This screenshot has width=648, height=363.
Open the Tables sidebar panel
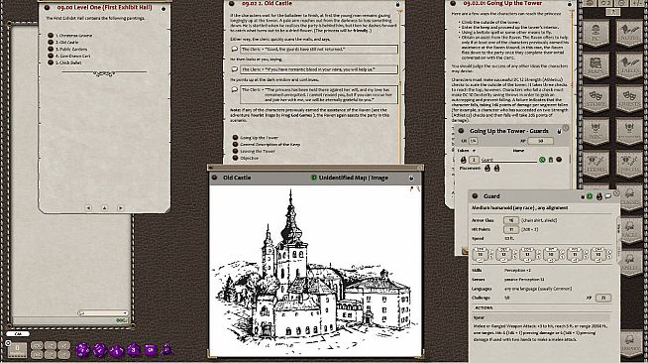[629, 66]
